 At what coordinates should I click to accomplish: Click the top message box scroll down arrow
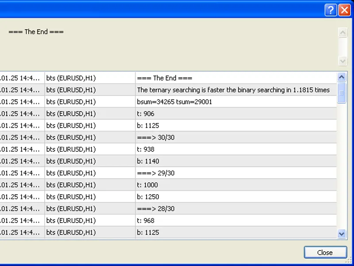342,61
